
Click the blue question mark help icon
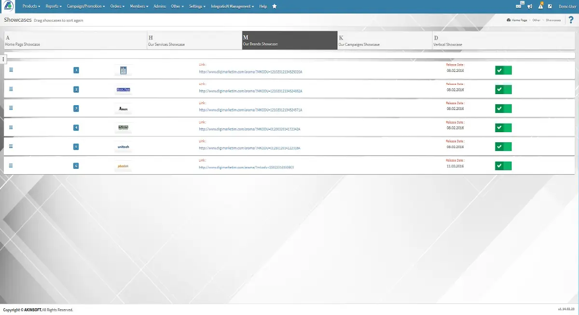click(571, 20)
